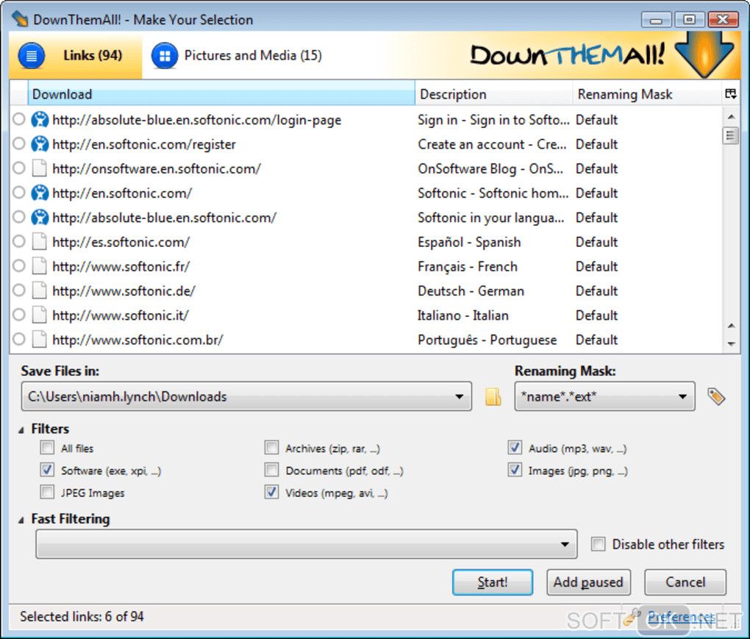Sort by the Renaming Mask column header
Screen dimensions: 750x639
646,93
